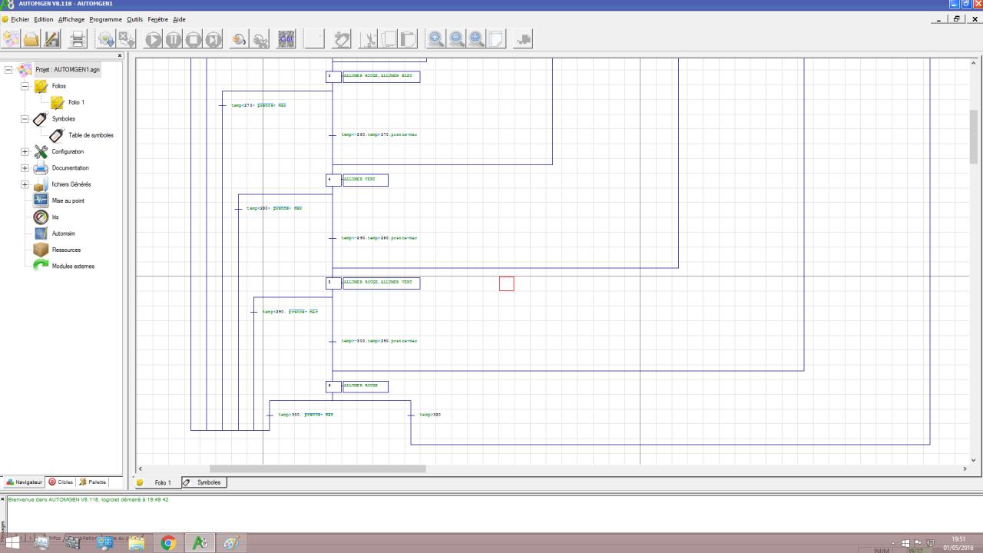Select Mise au point tree item
The width and height of the screenshot is (983, 553).
pyautogui.click(x=68, y=201)
